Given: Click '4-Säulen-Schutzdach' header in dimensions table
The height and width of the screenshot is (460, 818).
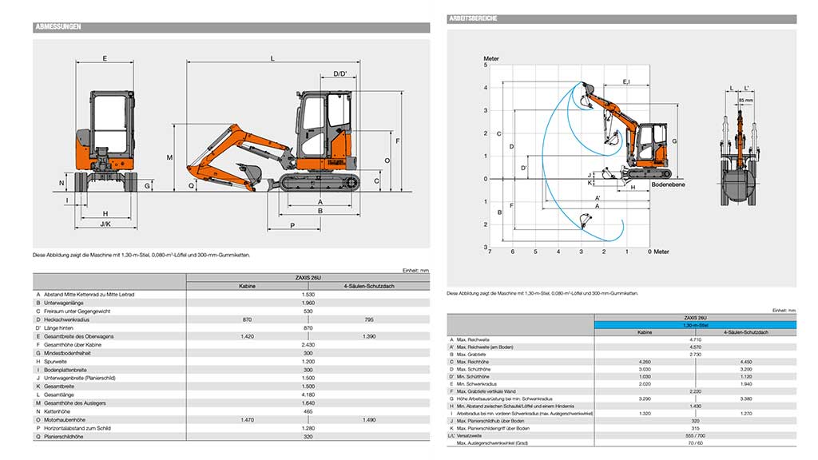Looking at the screenshot, I should [369, 287].
